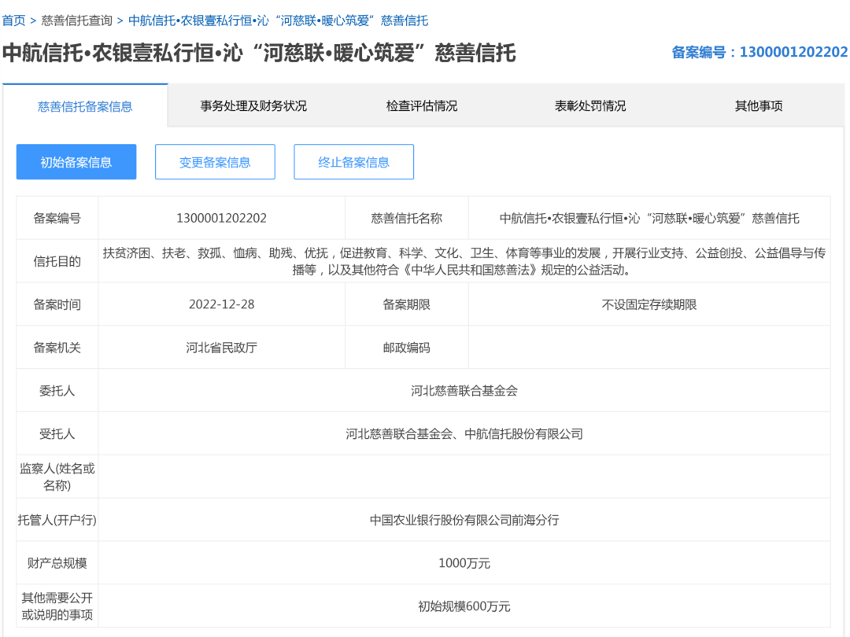Open the 检查评估情况 tab
The image size is (850, 637).
[422, 106]
